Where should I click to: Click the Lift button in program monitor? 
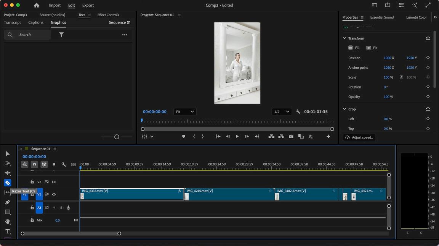pos(271,136)
